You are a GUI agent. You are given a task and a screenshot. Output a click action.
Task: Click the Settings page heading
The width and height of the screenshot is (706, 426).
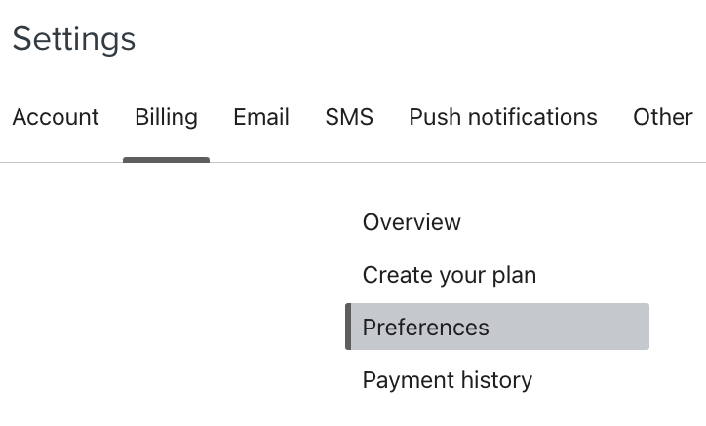pos(74,40)
